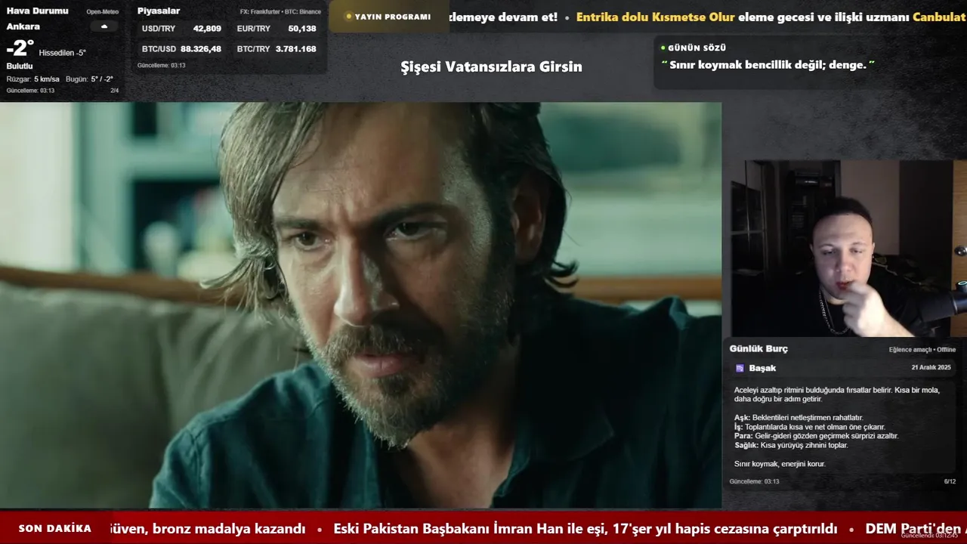This screenshot has width=967, height=544.
Task: Click the EUR/TRY 50,138 rate cell
Action: pos(277,29)
